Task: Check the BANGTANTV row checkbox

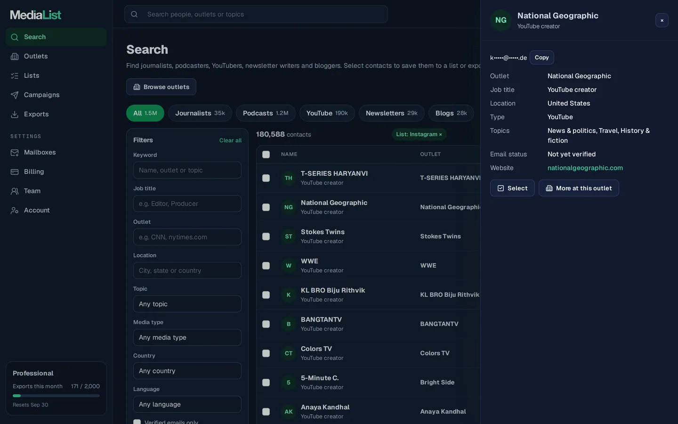Action: [266, 324]
